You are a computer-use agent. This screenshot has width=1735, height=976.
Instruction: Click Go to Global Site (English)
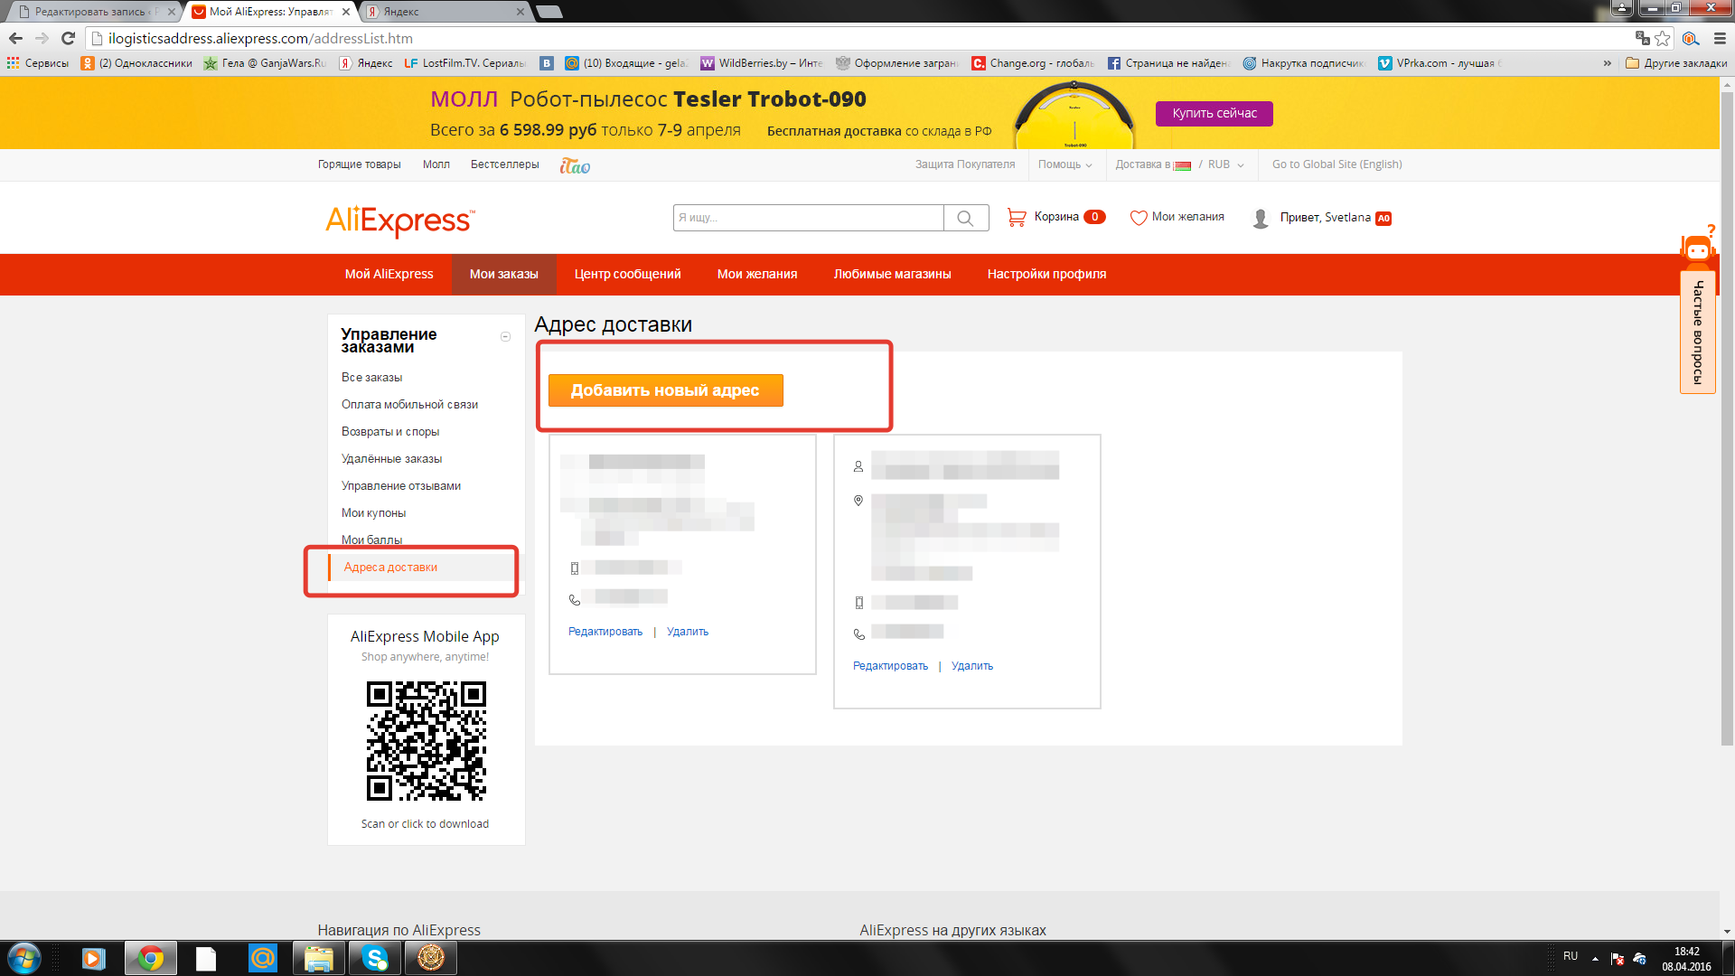[x=1336, y=164]
